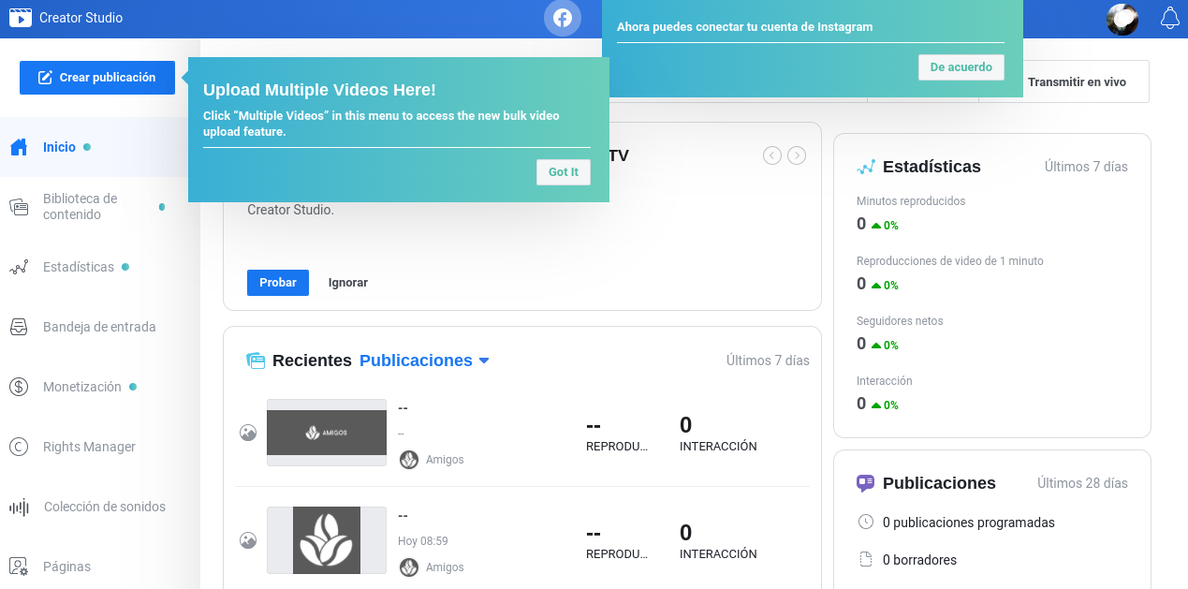Click the Rights Manager copyright icon
This screenshot has height=589, width=1188.
pos(19,447)
